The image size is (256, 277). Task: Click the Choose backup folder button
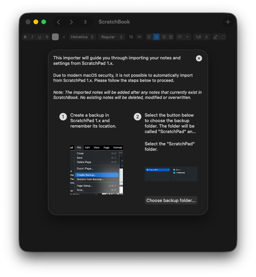coord(171,200)
